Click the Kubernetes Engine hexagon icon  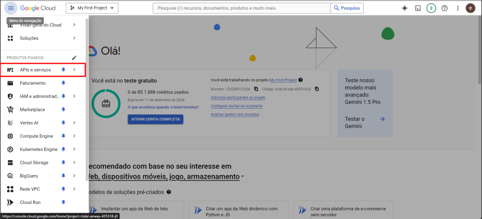tap(10, 149)
